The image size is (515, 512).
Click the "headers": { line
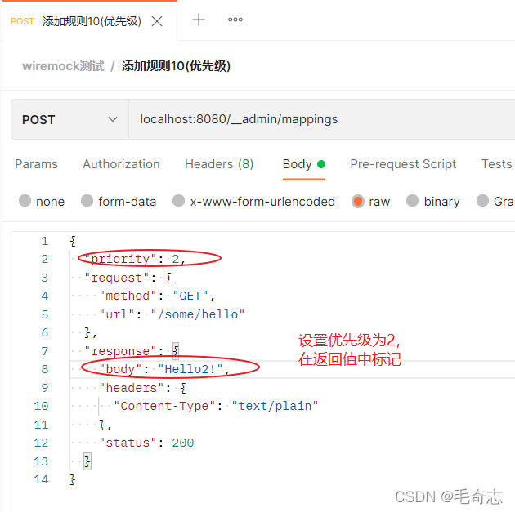tap(142, 388)
